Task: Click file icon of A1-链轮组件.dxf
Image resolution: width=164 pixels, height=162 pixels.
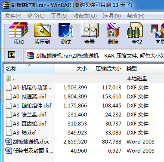Action: point(9,105)
